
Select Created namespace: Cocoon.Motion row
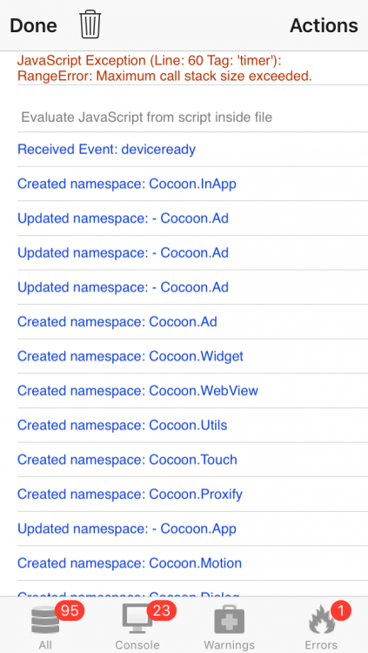pyautogui.click(x=192, y=563)
